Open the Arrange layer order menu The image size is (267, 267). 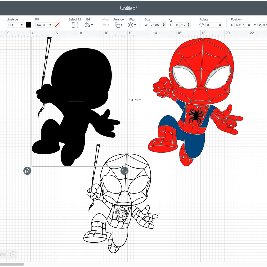pos(118,25)
